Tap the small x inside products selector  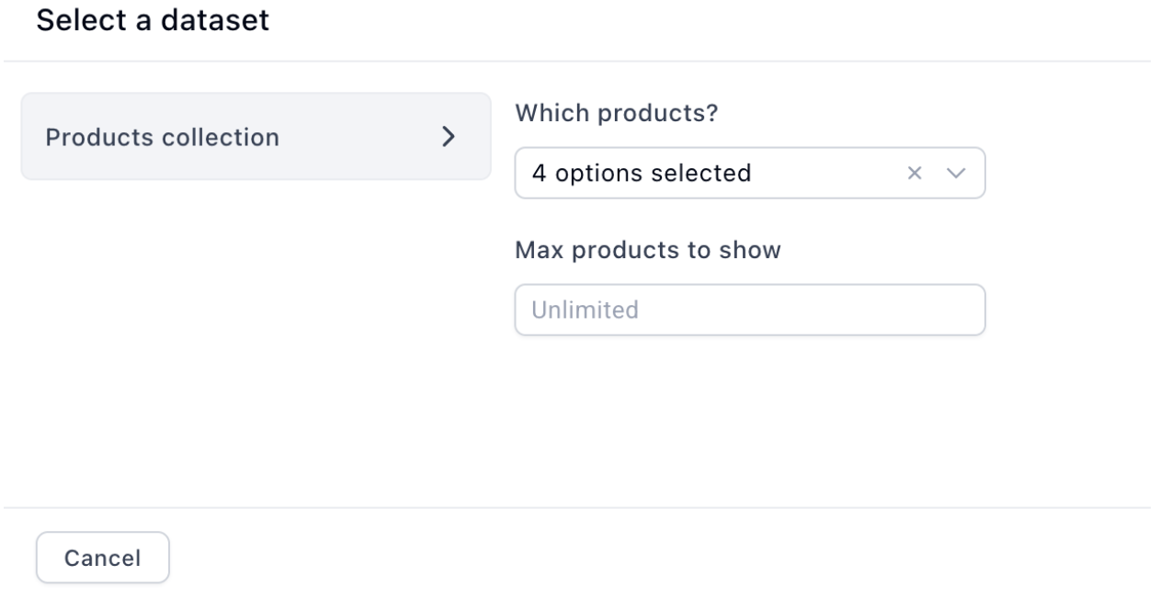(x=915, y=173)
